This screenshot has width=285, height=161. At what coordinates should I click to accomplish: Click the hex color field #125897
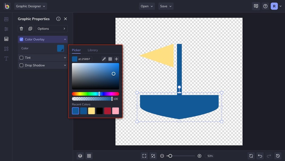(85, 59)
